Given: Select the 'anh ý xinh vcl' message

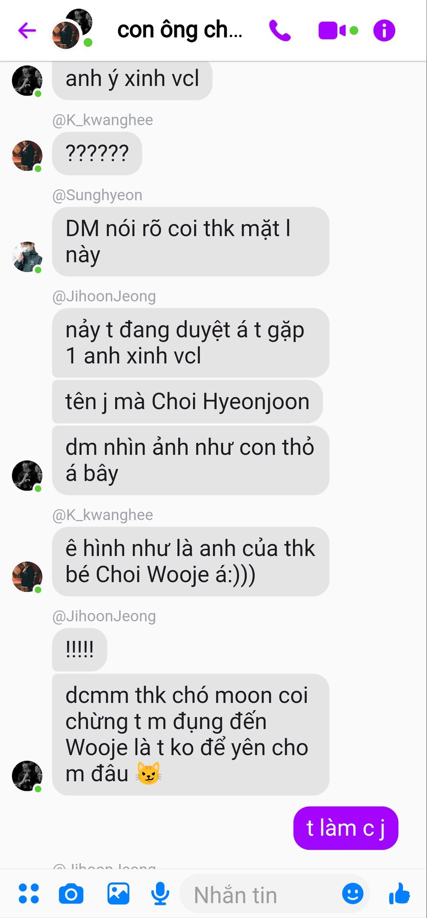Looking at the screenshot, I should (x=132, y=79).
